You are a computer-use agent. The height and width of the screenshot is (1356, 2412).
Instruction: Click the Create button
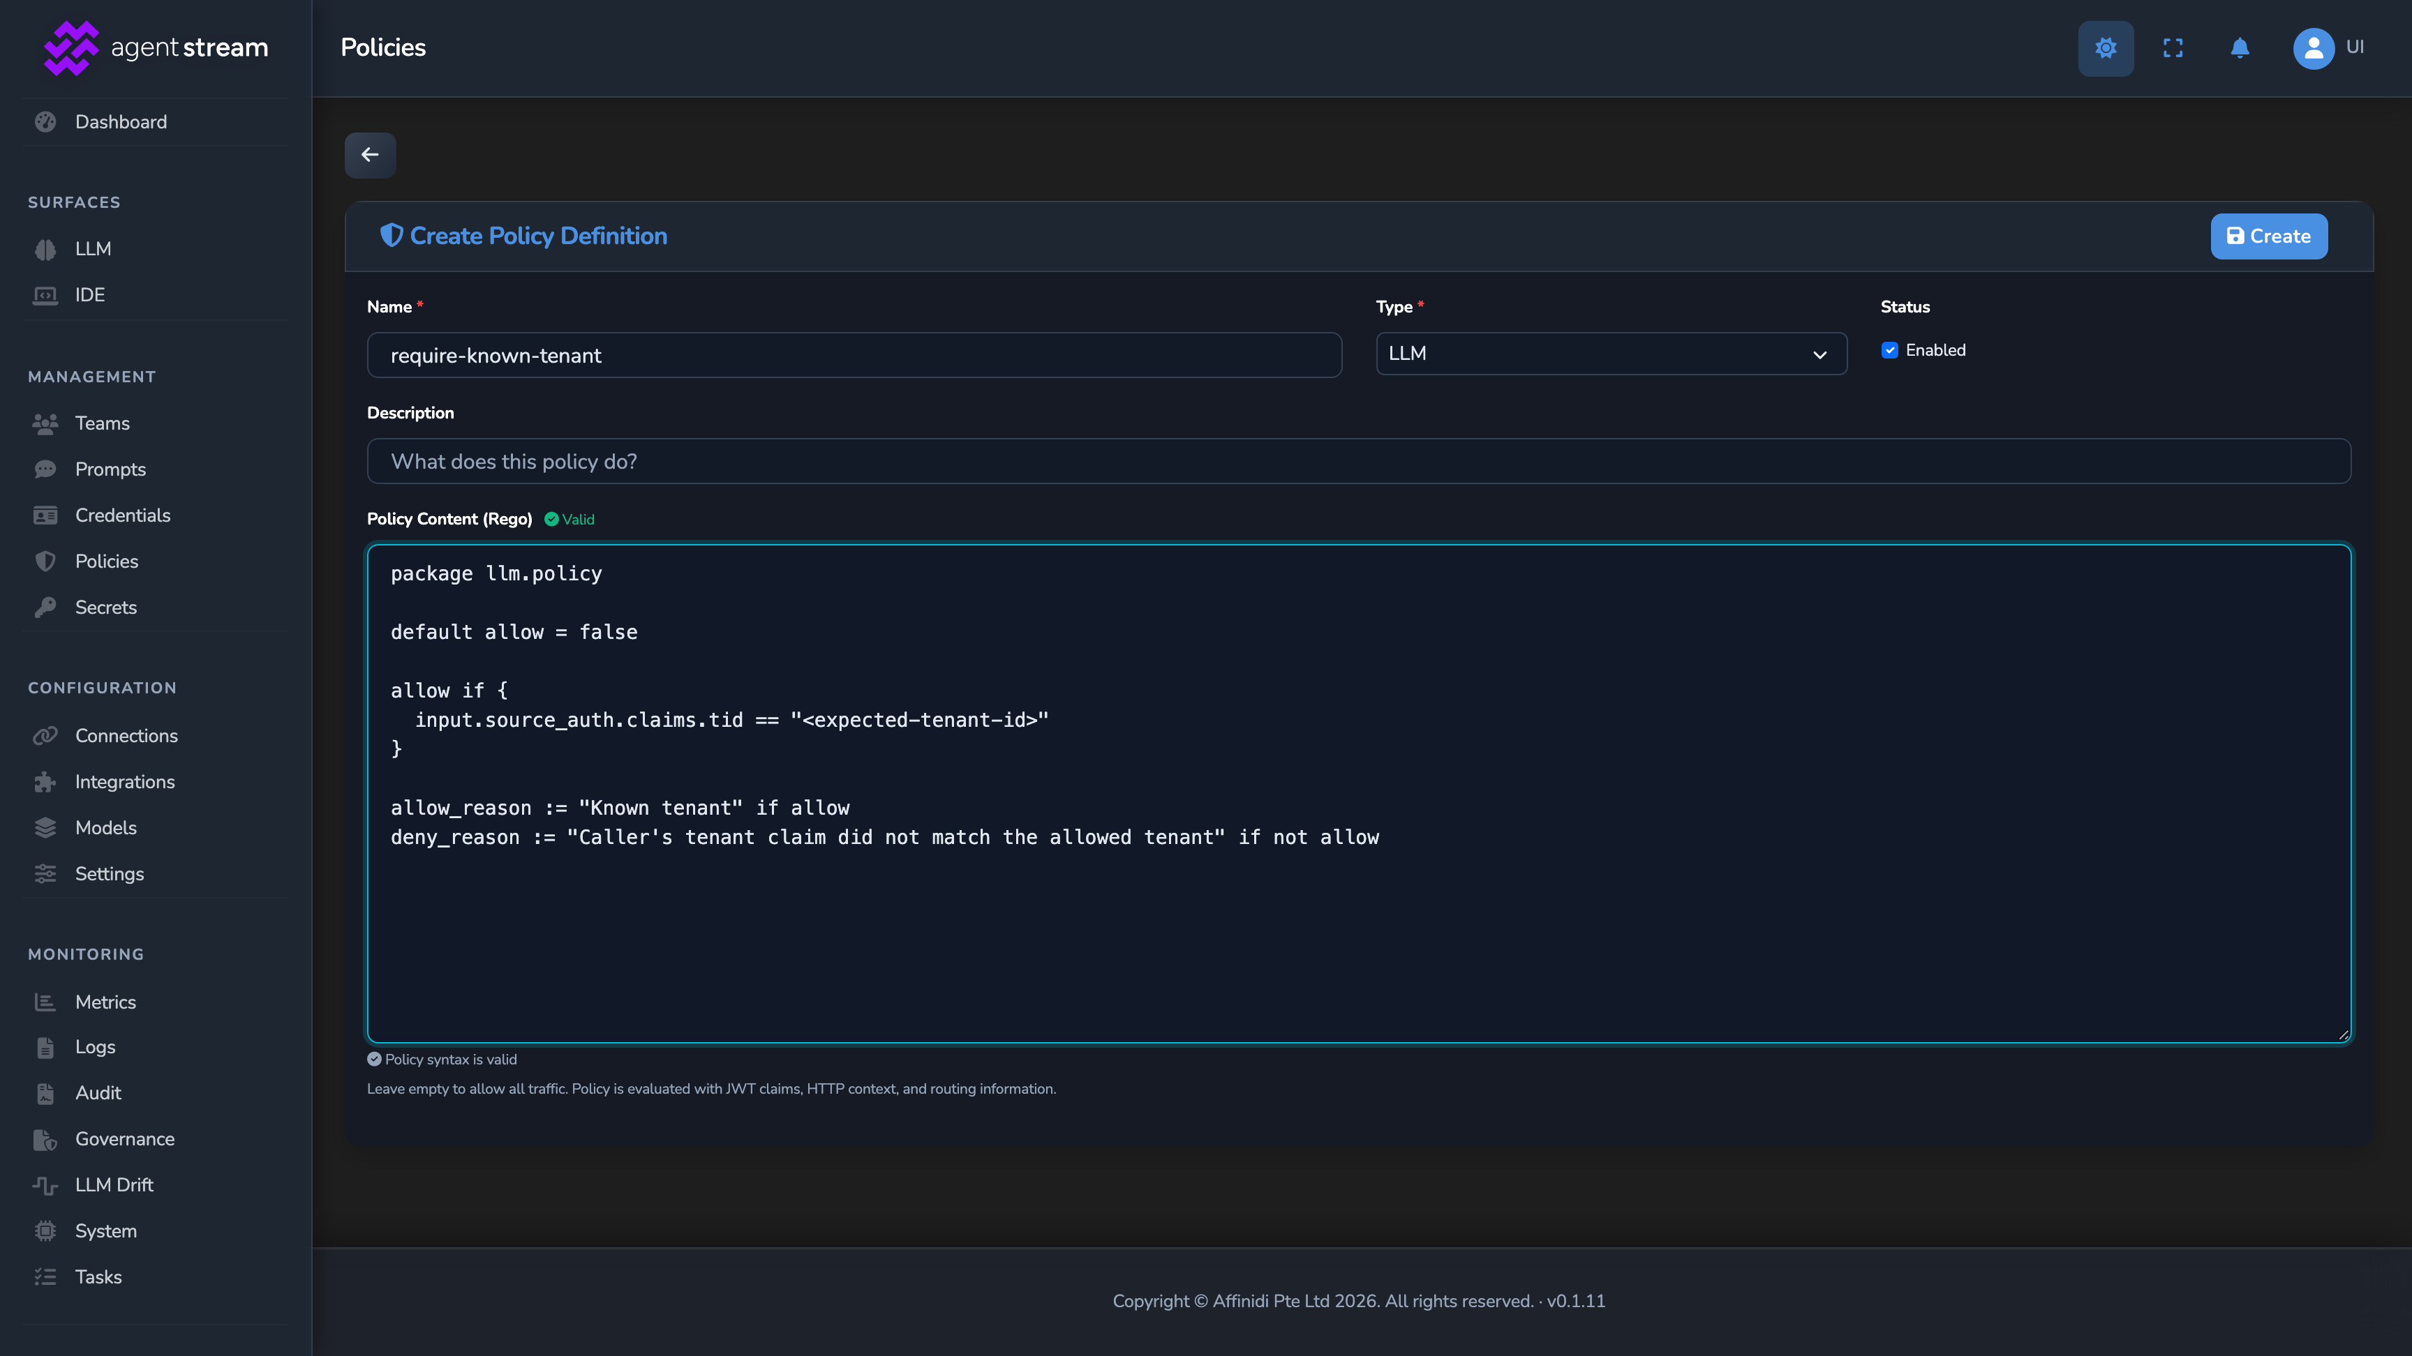pyautogui.click(x=2268, y=236)
